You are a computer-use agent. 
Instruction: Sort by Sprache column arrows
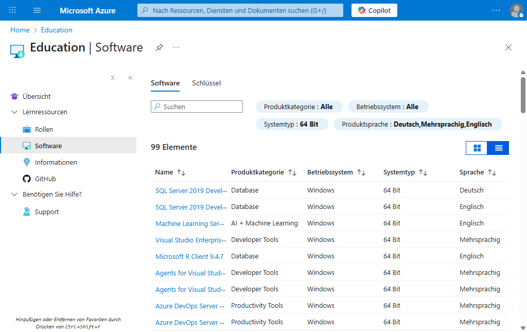coord(492,173)
